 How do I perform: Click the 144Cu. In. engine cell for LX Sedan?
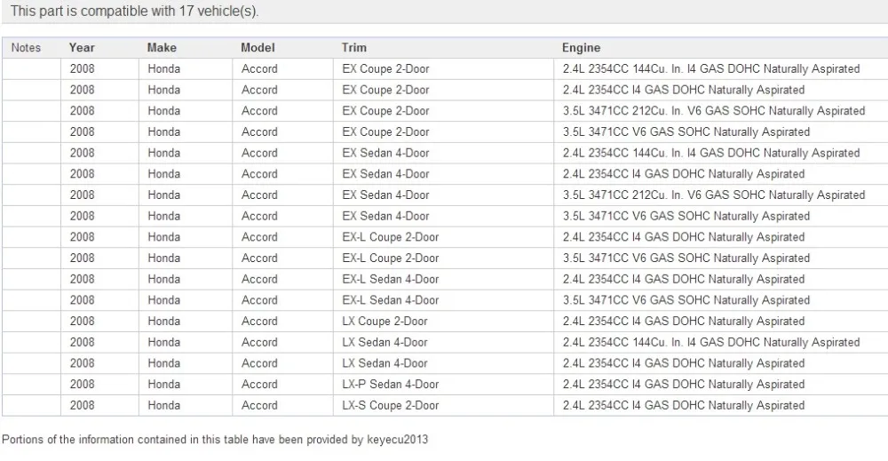click(x=721, y=342)
